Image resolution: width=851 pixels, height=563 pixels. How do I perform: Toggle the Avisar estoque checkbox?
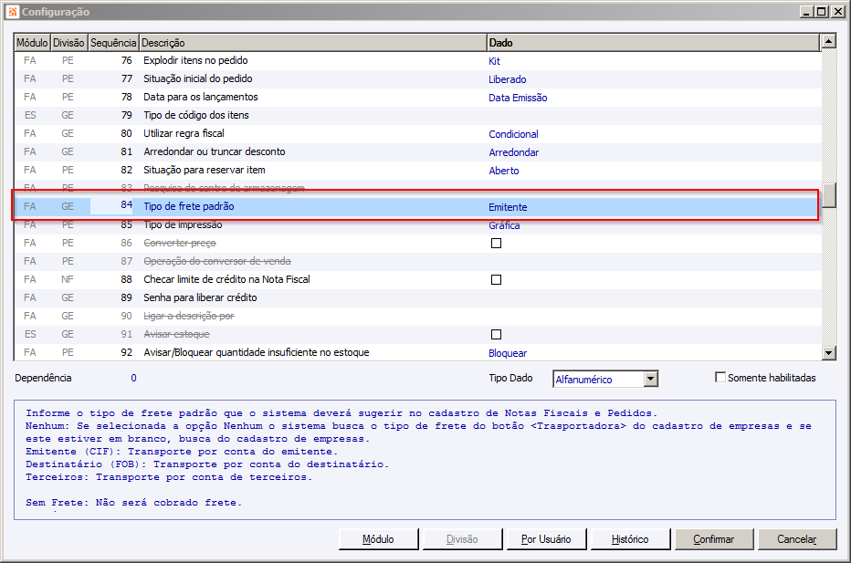496,334
